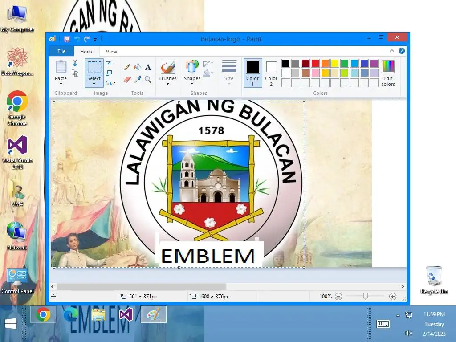Click the zoom slider thumb
The image size is (456, 342).
pos(366,296)
